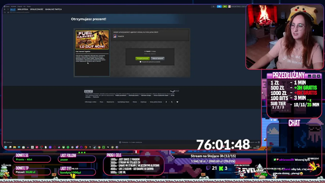Open the Informacje o Valve footer link
Viewport: 325px width, 183px height.
(x=91, y=102)
